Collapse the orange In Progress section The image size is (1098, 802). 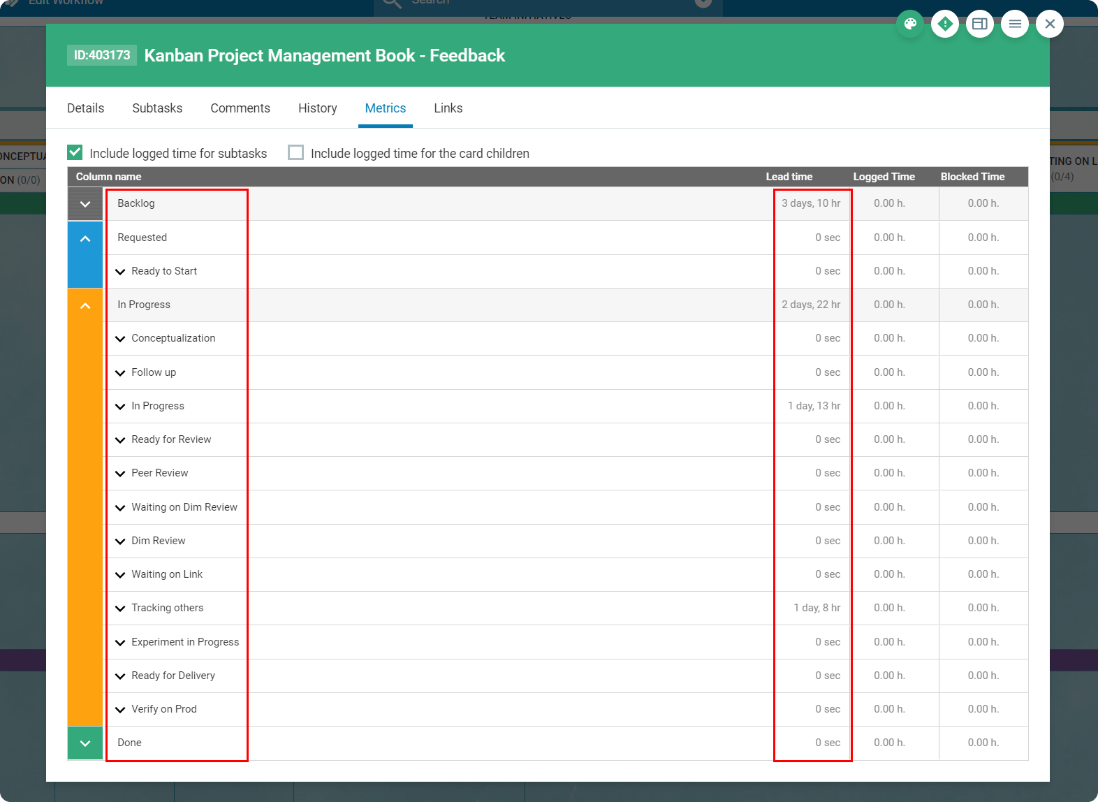[x=85, y=306]
